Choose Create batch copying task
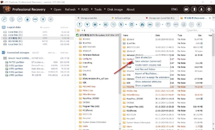Image resolution: width=215 pixels, height=130 pixels. click(148, 65)
